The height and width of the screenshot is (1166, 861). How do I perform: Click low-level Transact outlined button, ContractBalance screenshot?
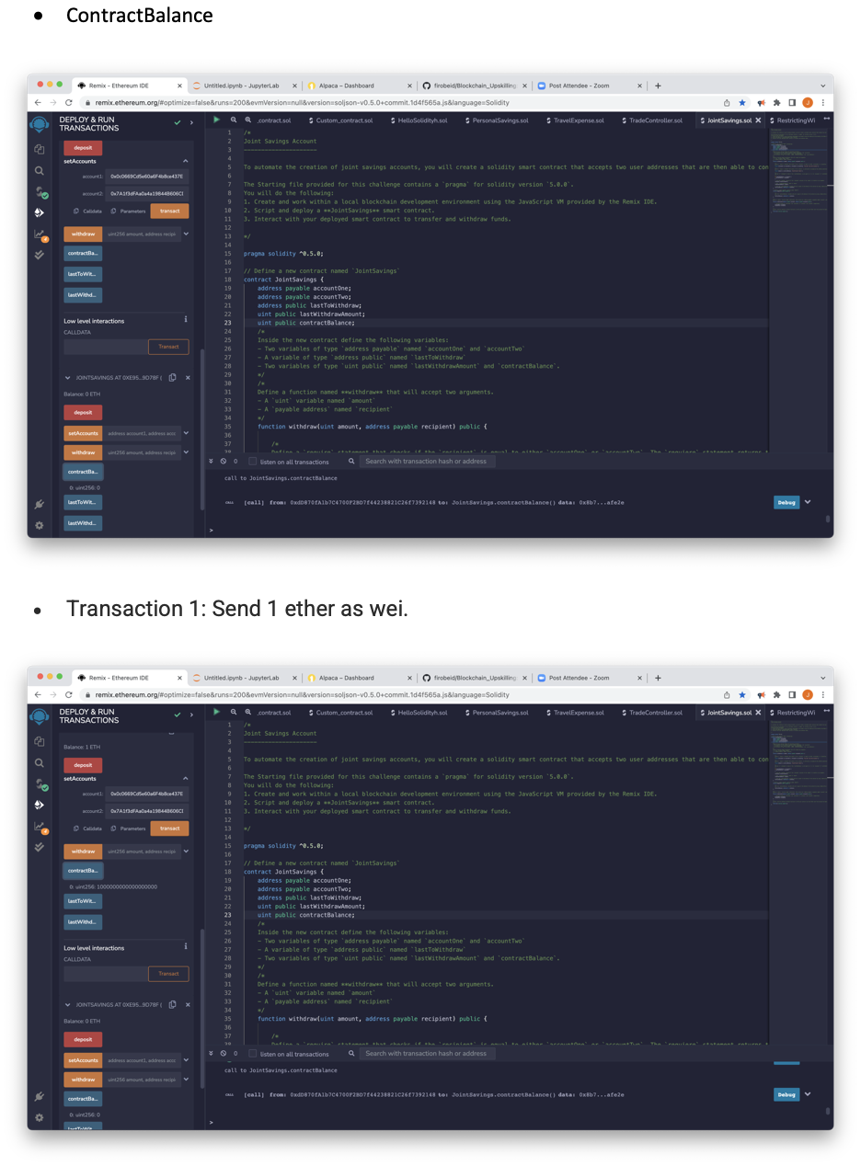(168, 347)
